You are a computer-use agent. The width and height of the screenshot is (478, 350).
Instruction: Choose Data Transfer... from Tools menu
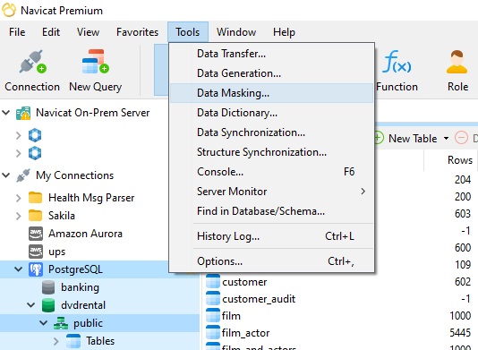271,54
